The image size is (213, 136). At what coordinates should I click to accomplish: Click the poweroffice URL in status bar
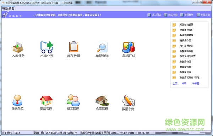coord(131,133)
